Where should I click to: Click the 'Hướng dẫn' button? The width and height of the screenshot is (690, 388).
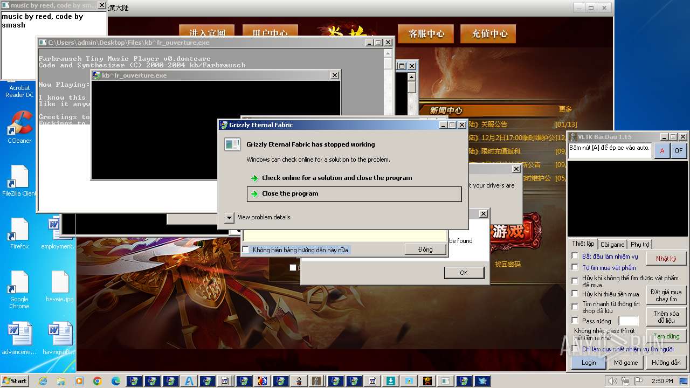point(666,363)
